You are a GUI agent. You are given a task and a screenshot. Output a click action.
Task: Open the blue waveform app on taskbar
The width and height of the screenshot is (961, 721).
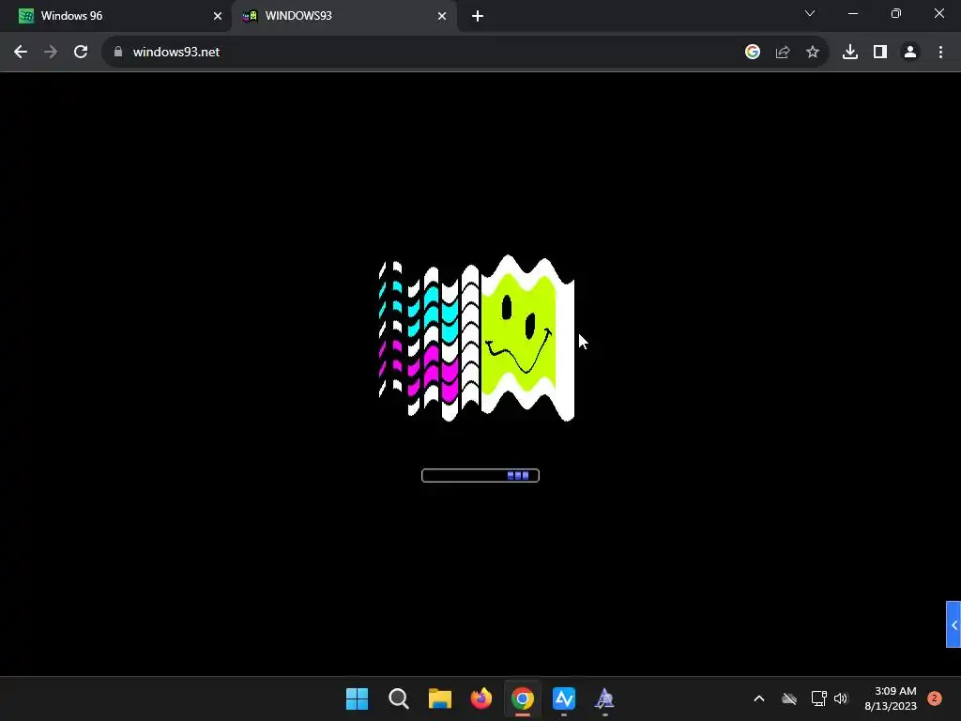[564, 698]
